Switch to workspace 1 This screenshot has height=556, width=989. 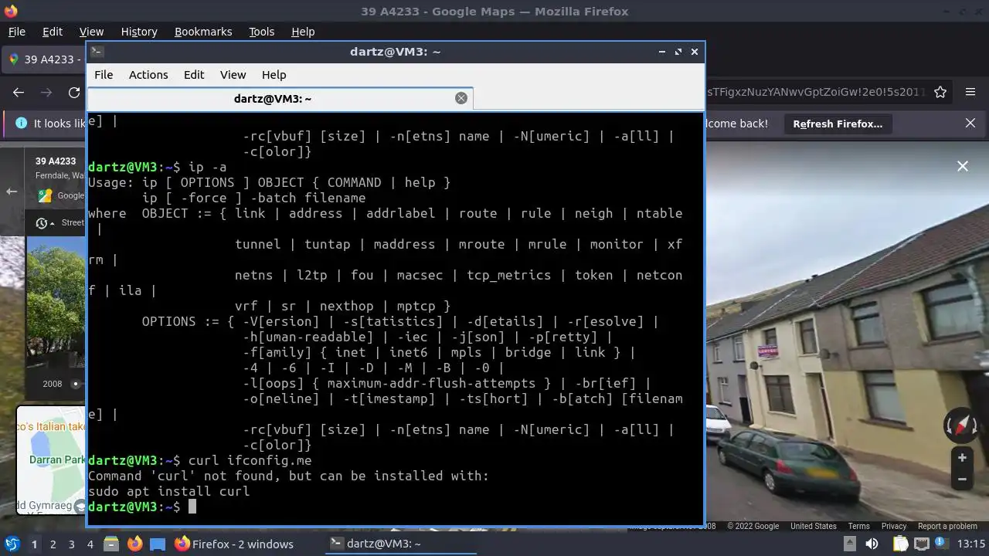pyautogui.click(x=34, y=544)
